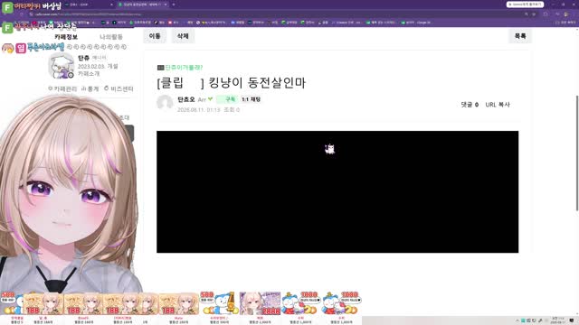The height and width of the screenshot is (325, 579).
Task: Click the browser address bar
Action: (x=277, y=14)
